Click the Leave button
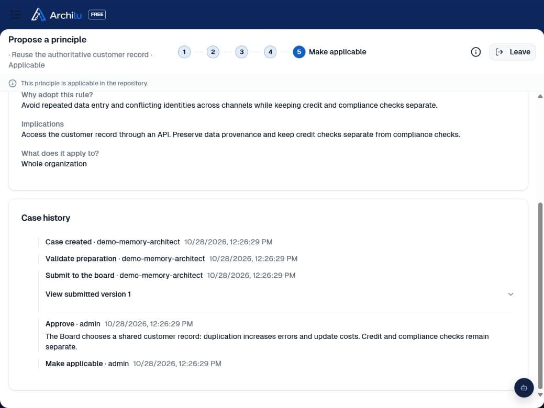Viewport: 544px width, 408px height. click(513, 52)
